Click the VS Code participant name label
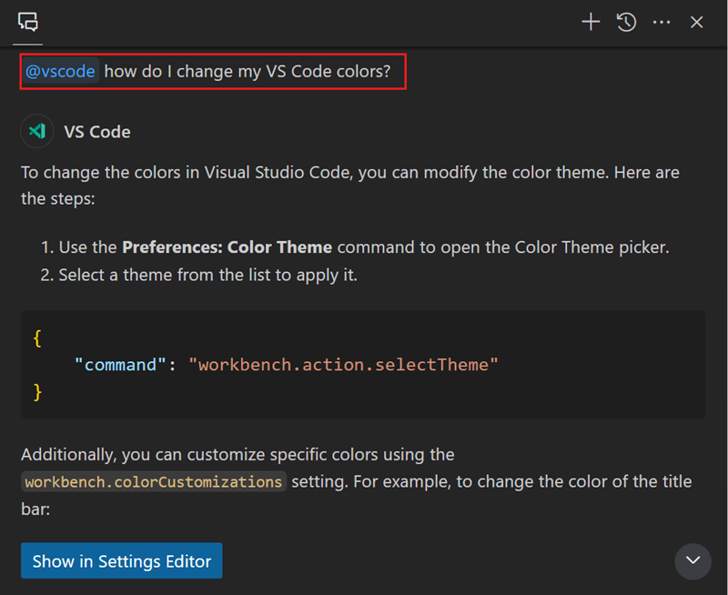Image resolution: width=728 pixels, height=595 pixels. coord(97,132)
